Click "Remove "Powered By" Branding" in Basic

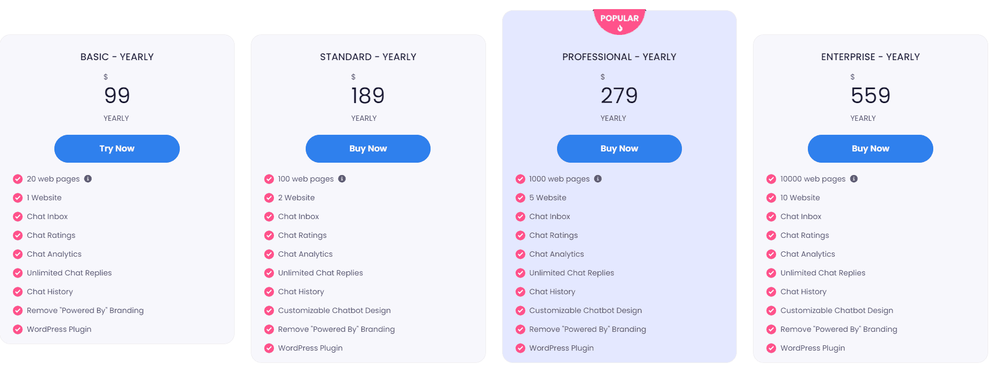(85, 310)
